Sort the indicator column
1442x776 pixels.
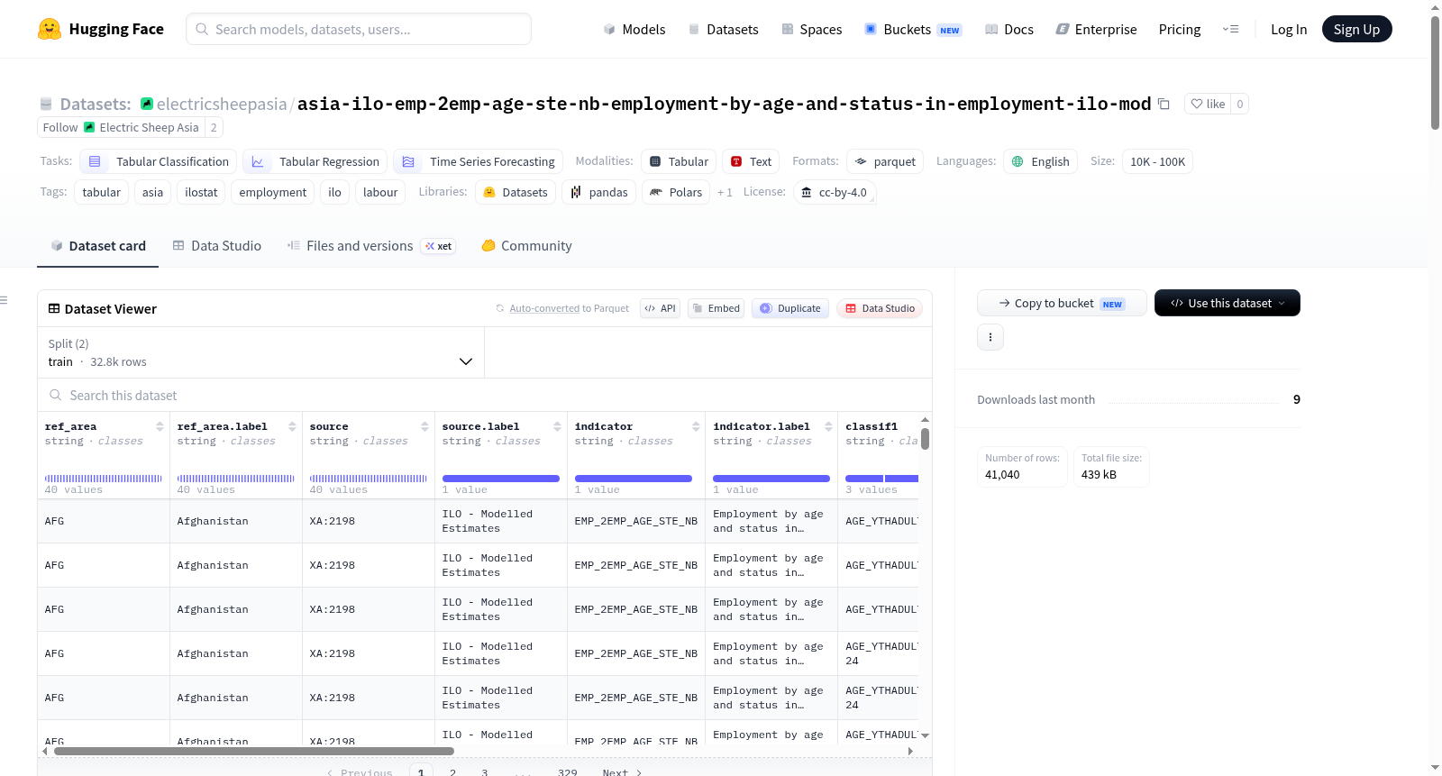(696, 426)
